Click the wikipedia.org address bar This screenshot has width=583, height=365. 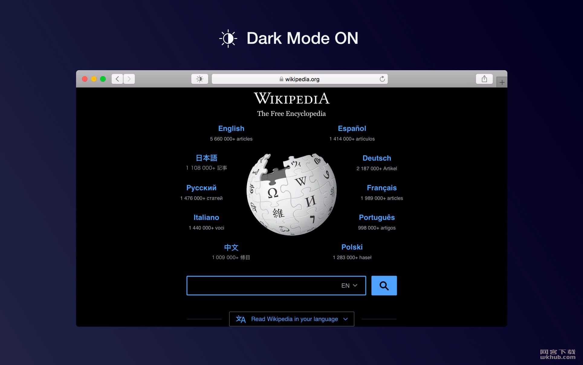point(300,79)
